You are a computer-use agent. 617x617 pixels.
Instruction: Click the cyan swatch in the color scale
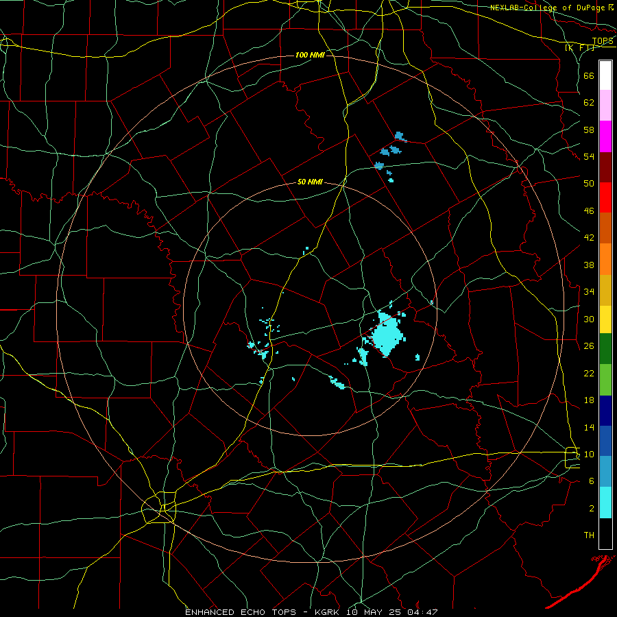(x=605, y=503)
